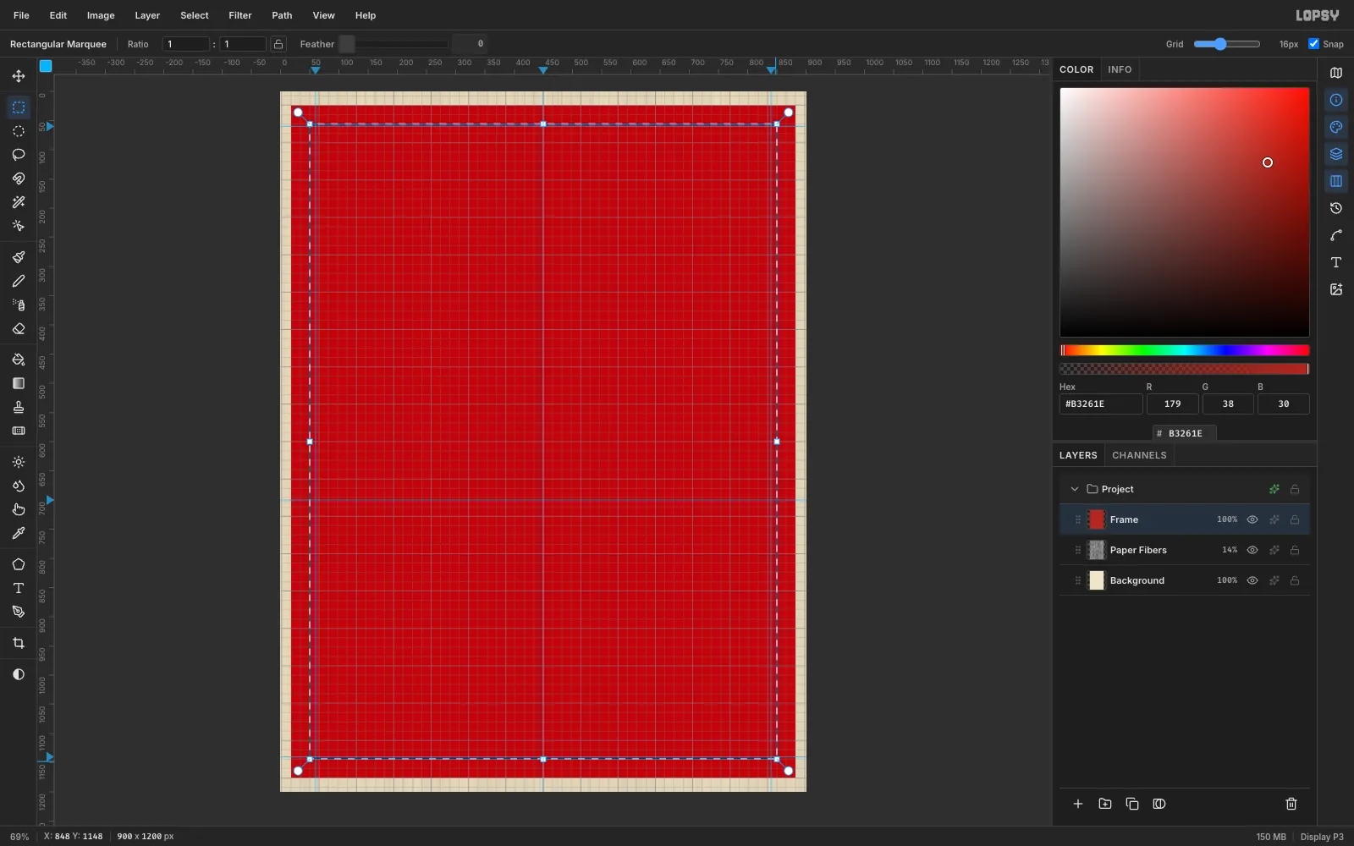This screenshot has width=1354, height=846.
Task: Select the Blur droplet tool
Action: point(19,486)
